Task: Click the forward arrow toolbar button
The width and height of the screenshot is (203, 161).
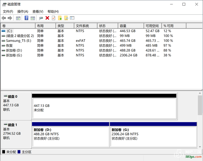Action: (x=10, y=18)
